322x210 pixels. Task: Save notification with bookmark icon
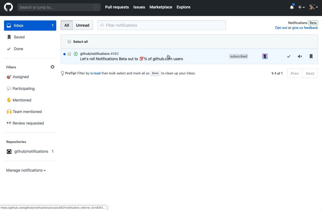click(x=311, y=56)
